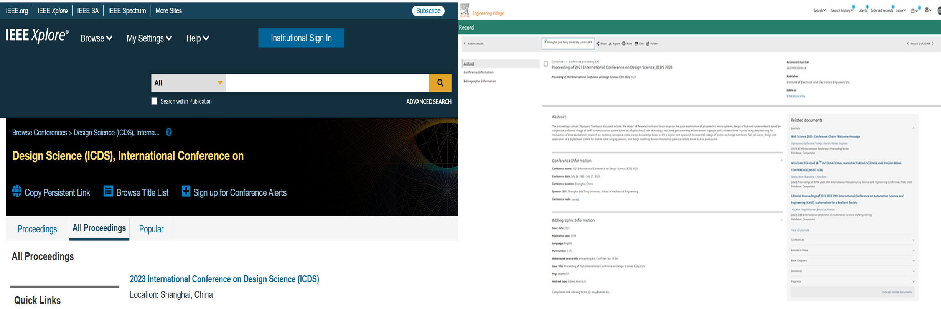Click the Institutional Sign In button
941x309 pixels.
(x=301, y=38)
